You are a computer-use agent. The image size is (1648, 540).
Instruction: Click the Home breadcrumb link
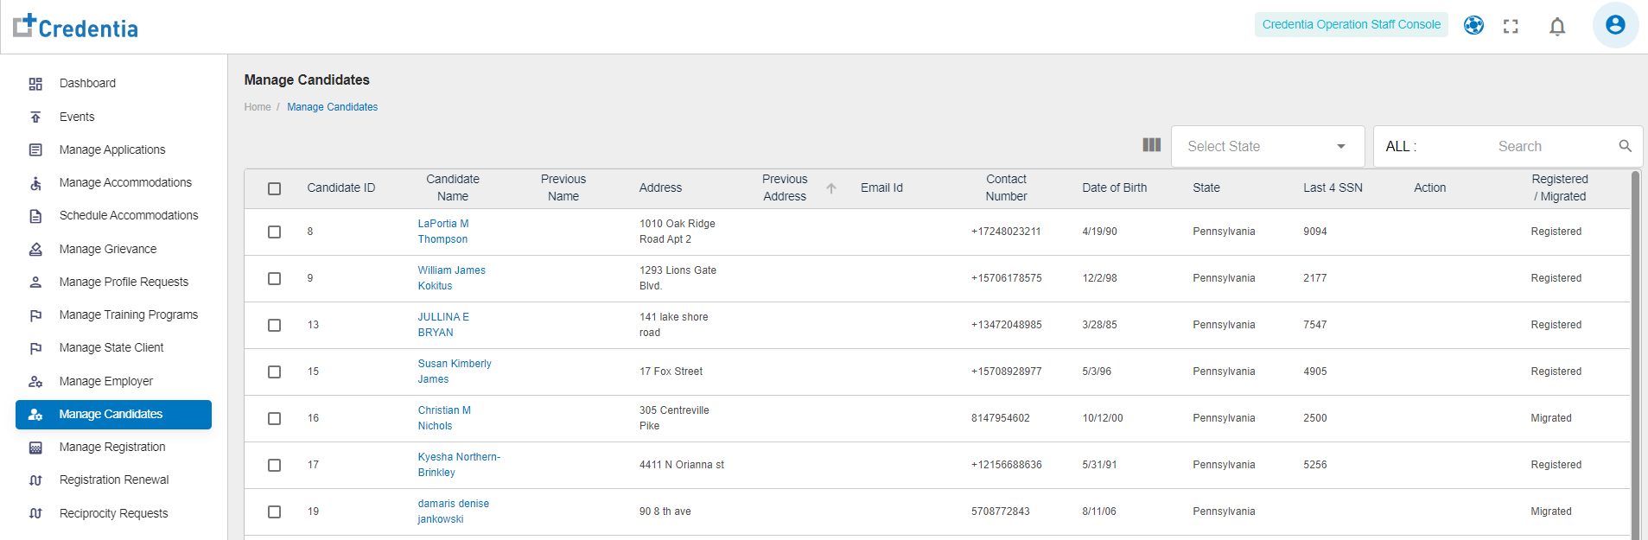pyautogui.click(x=257, y=107)
